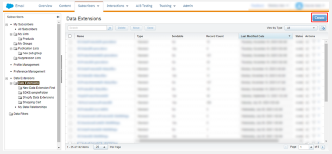Toggle the select-all checkbox in header
Viewport: 332px width, 154px height.
(x=70, y=36)
